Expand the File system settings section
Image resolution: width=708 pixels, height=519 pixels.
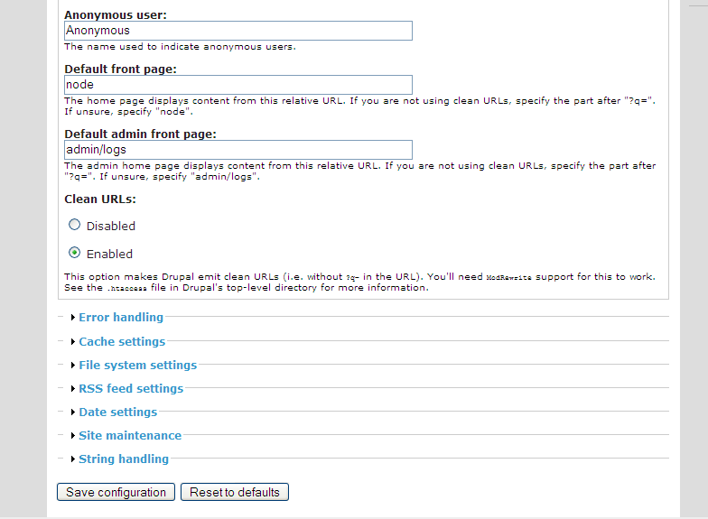pos(137,365)
